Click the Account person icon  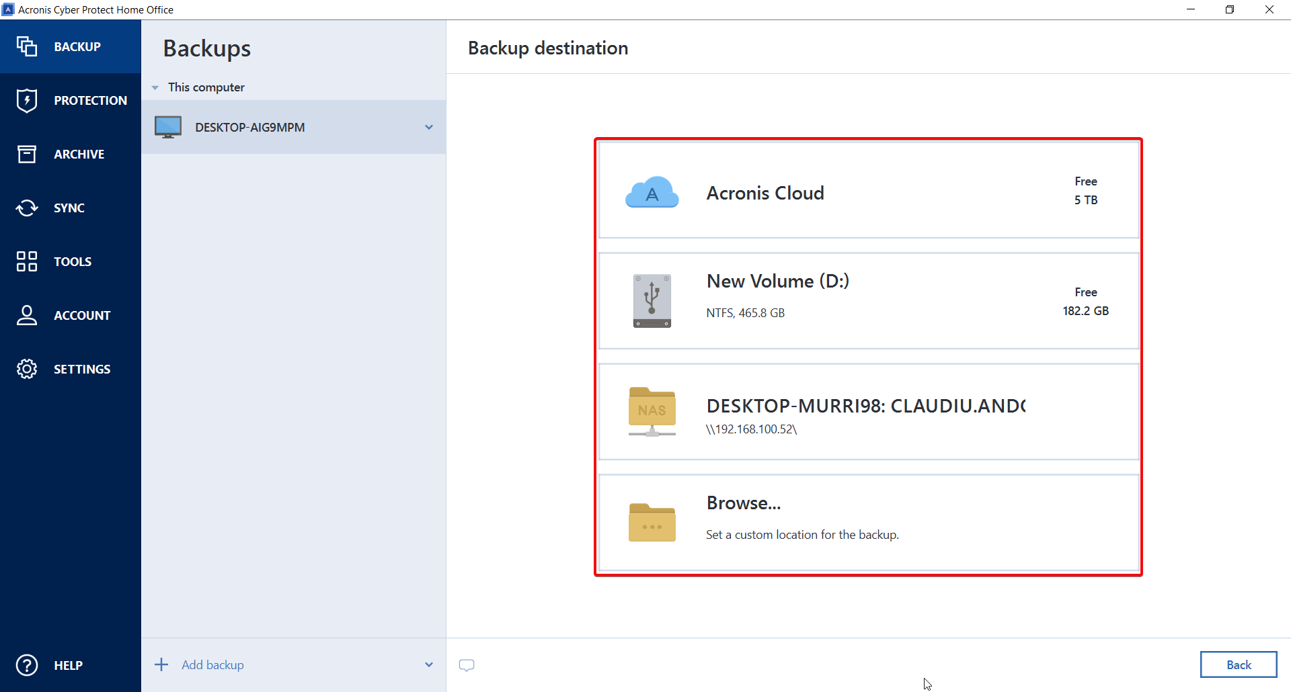click(x=27, y=315)
